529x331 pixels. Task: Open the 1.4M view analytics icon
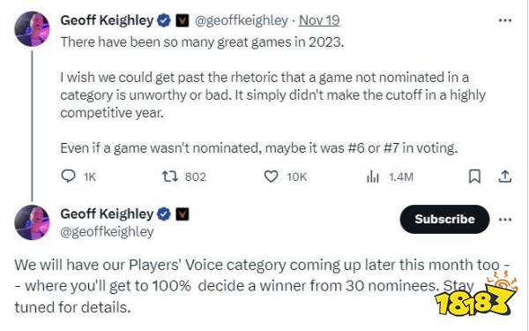373,177
